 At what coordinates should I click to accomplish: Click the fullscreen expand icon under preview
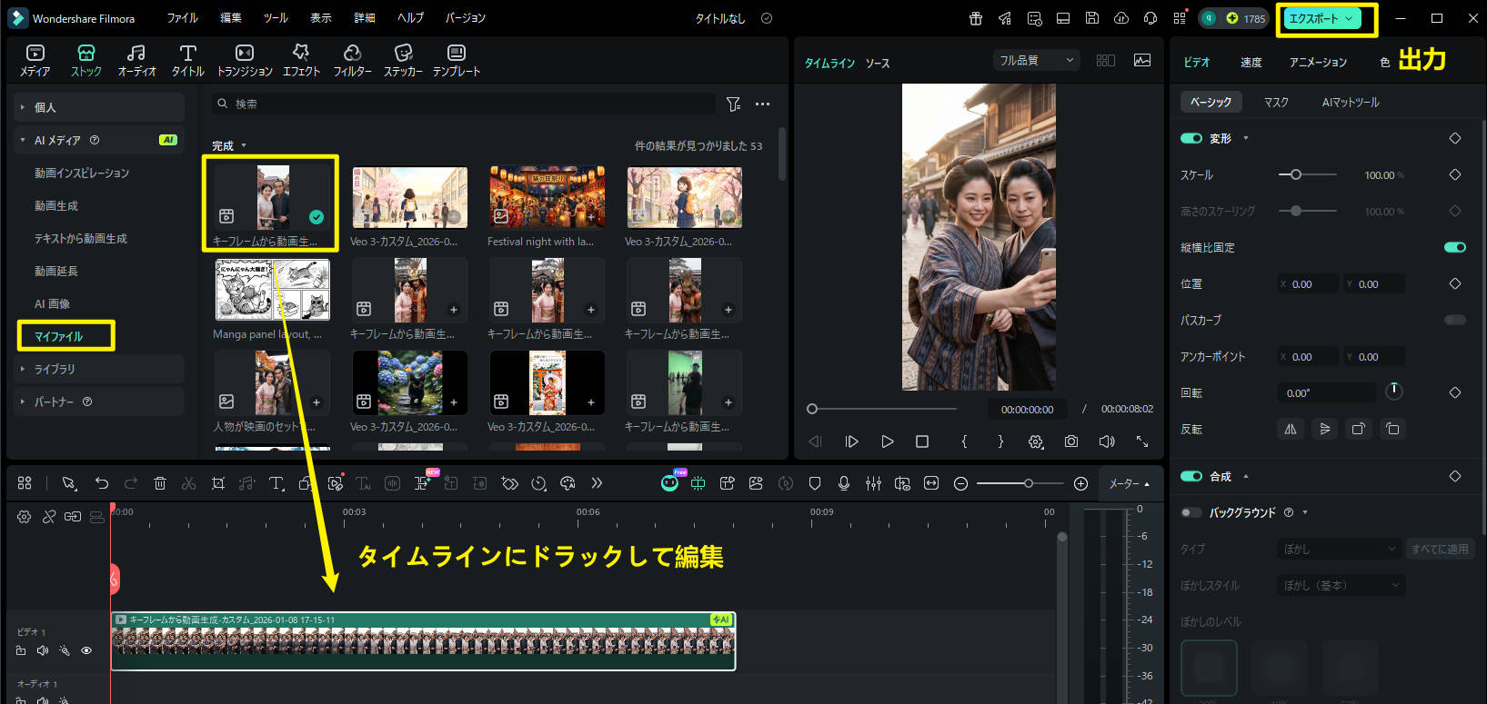1142,441
